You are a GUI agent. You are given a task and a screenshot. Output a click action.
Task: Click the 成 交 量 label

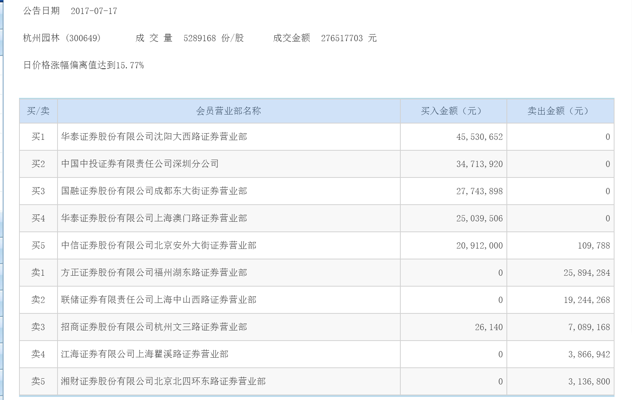coord(154,38)
